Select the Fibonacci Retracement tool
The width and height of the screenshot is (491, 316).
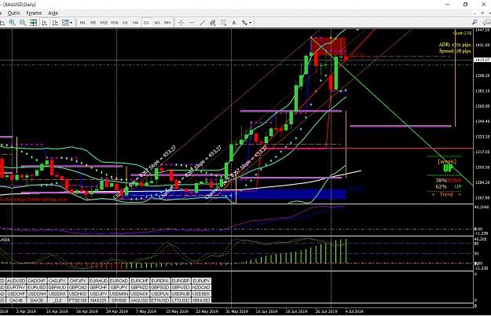[224, 23]
